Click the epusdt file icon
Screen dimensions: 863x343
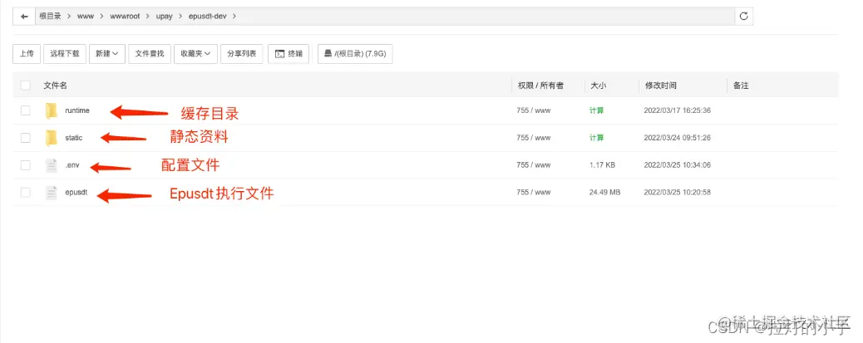tap(52, 193)
